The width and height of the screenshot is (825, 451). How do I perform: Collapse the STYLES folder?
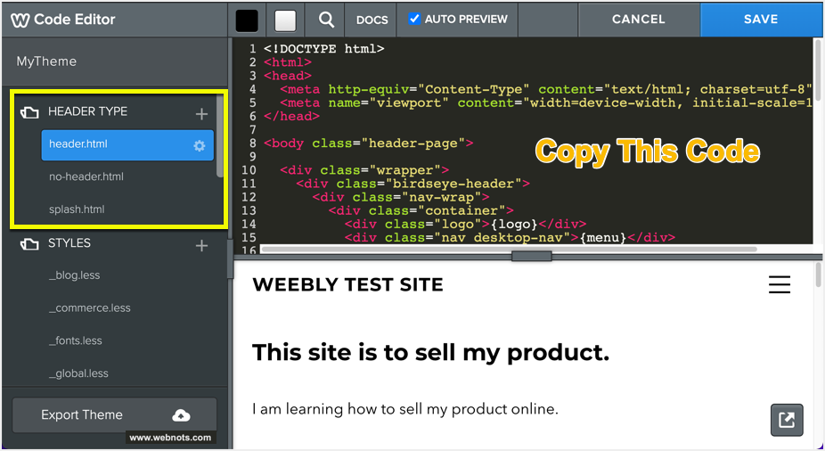pyautogui.click(x=29, y=244)
